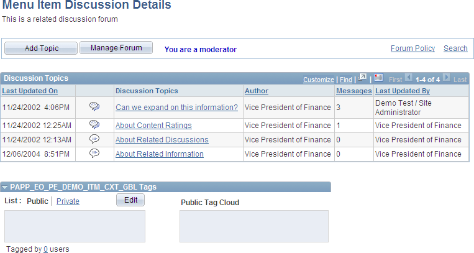Viewport: 474px width, 253px height.
Task: Sort topics by Author column header
Action: click(257, 91)
